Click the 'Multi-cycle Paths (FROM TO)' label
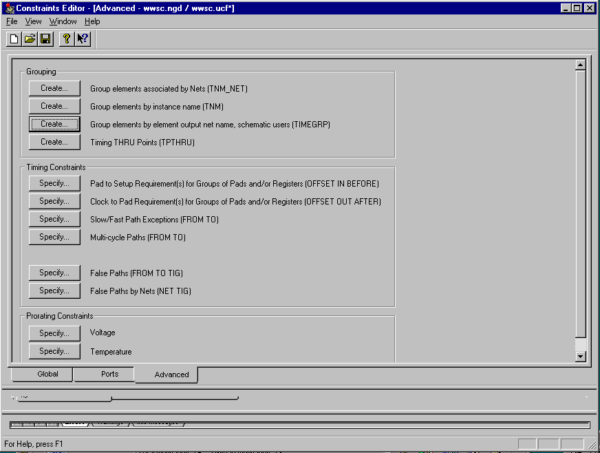The height and width of the screenshot is (453, 600). [x=138, y=238]
